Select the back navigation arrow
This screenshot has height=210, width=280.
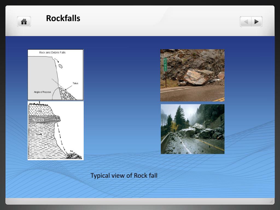click(x=246, y=21)
